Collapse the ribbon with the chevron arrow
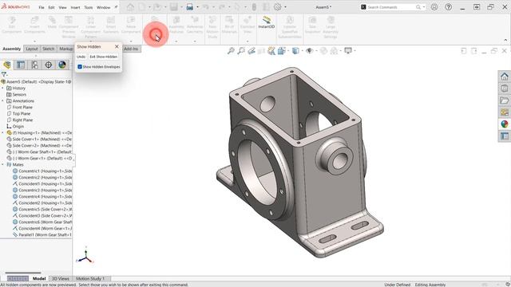Image resolution: width=511 pixels, height=287 pixels. [x=505, y=40]
